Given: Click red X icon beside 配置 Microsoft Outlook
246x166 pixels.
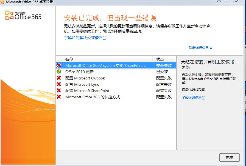Looking at the screenshot, I should [x=59, y=78].
